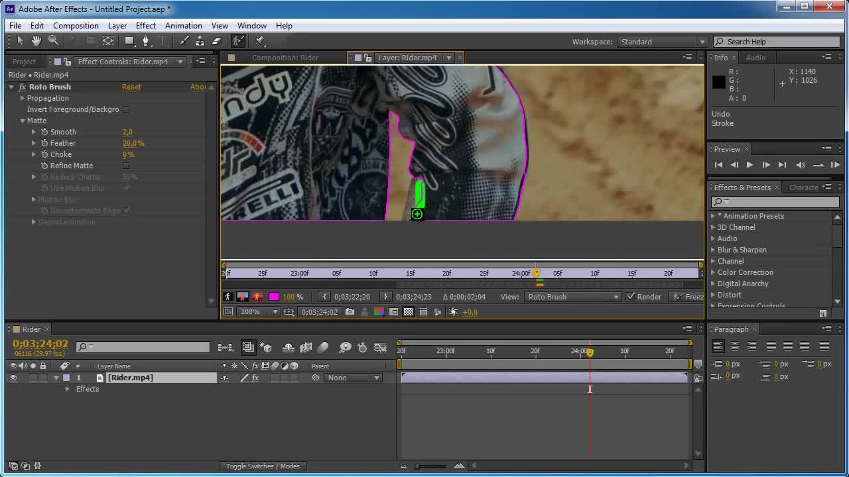Select the Selection arrow tool
Viewport: 849px width, 477px height.
point(20,41)
